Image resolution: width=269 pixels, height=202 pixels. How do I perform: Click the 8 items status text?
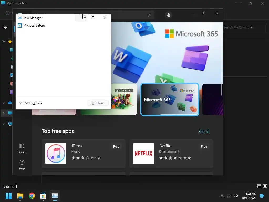tap(9, 186)
